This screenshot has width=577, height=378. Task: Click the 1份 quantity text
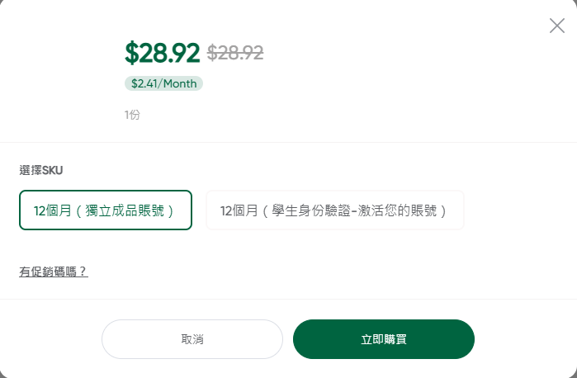pyautogui.click(x=132, y=115)
